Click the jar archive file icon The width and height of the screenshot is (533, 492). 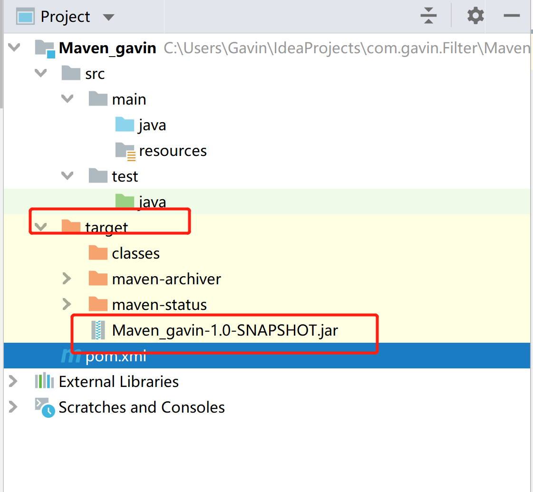[98, 330]
